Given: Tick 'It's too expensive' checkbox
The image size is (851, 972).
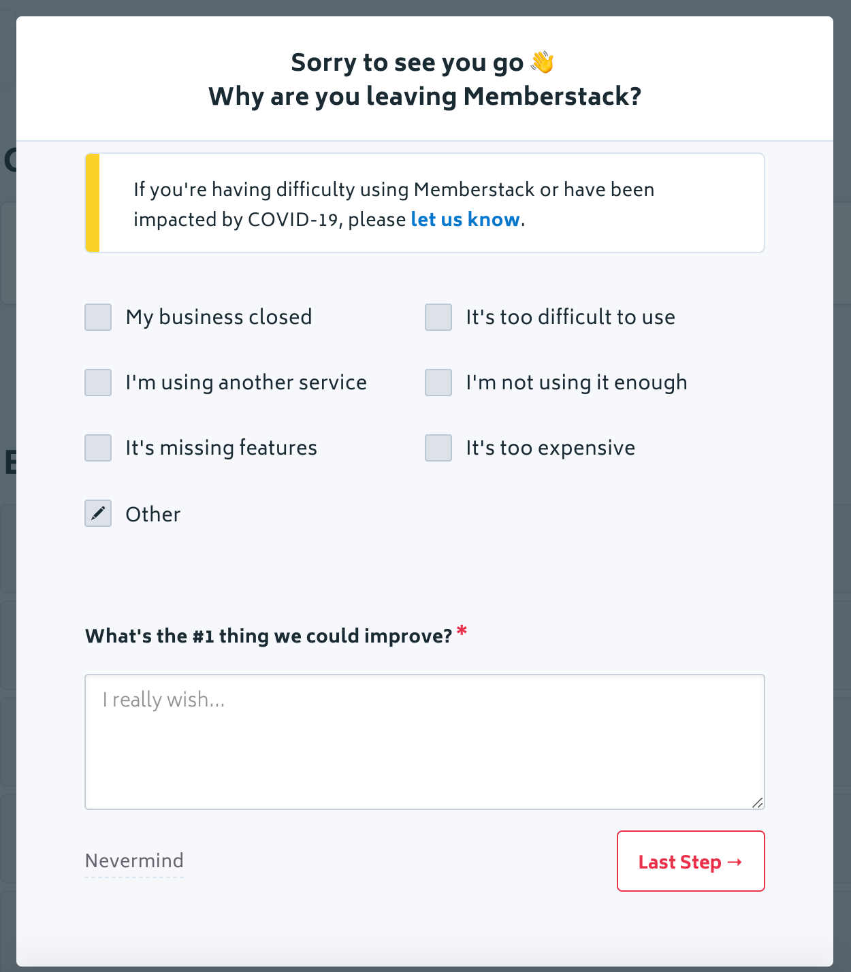Looking at the screenshot, I should [438, 448].
